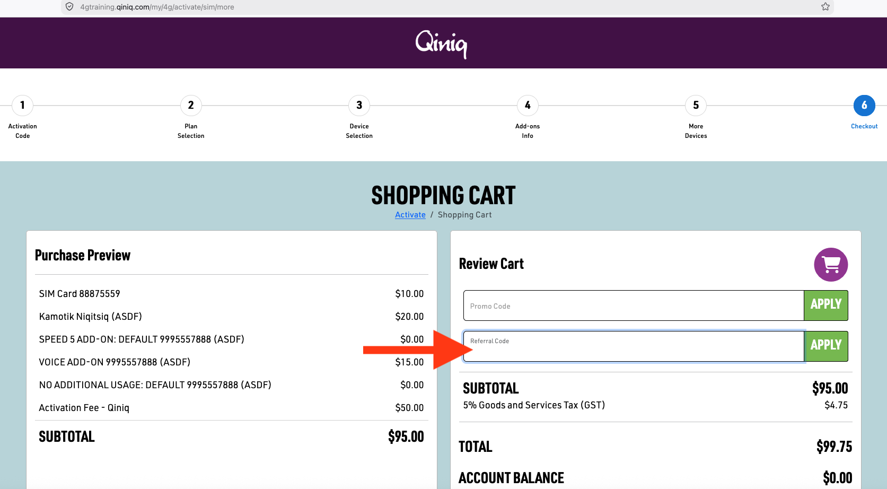Click the $20.00 Kamotik Niqitsiq price
The image size is (887, 489).
pos(409,317)
